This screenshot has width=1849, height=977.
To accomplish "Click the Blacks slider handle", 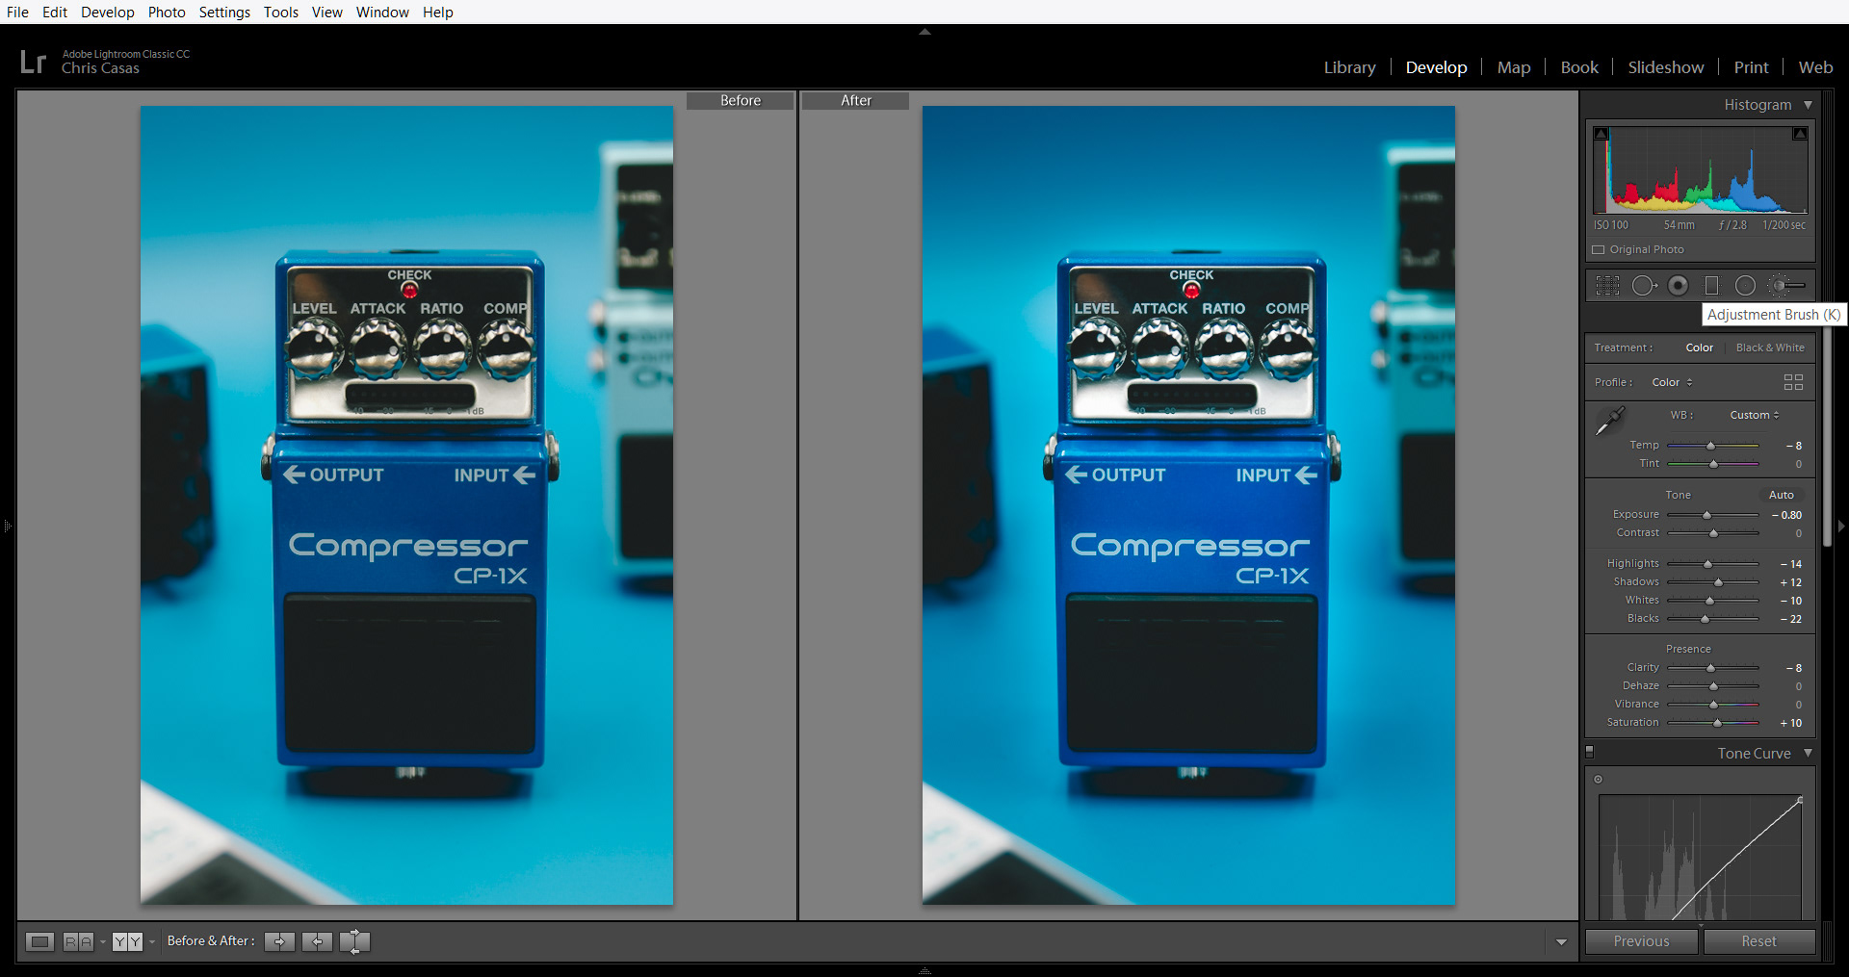I will [1705, 619].
